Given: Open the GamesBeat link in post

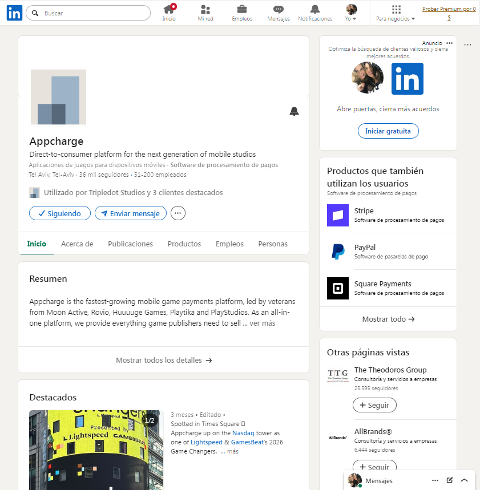Looking at the screenshot, I should [x=247, y=442].
